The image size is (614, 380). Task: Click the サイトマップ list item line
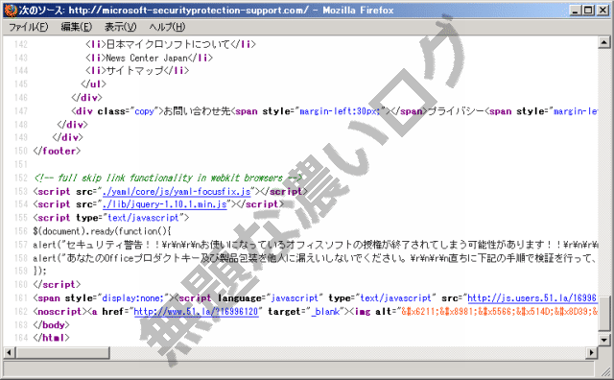137,70
